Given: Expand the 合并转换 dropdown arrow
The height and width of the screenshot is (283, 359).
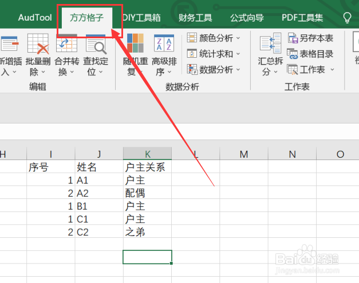Looking at the screenshot, I should pyautogui.click(x=72, y=72).
